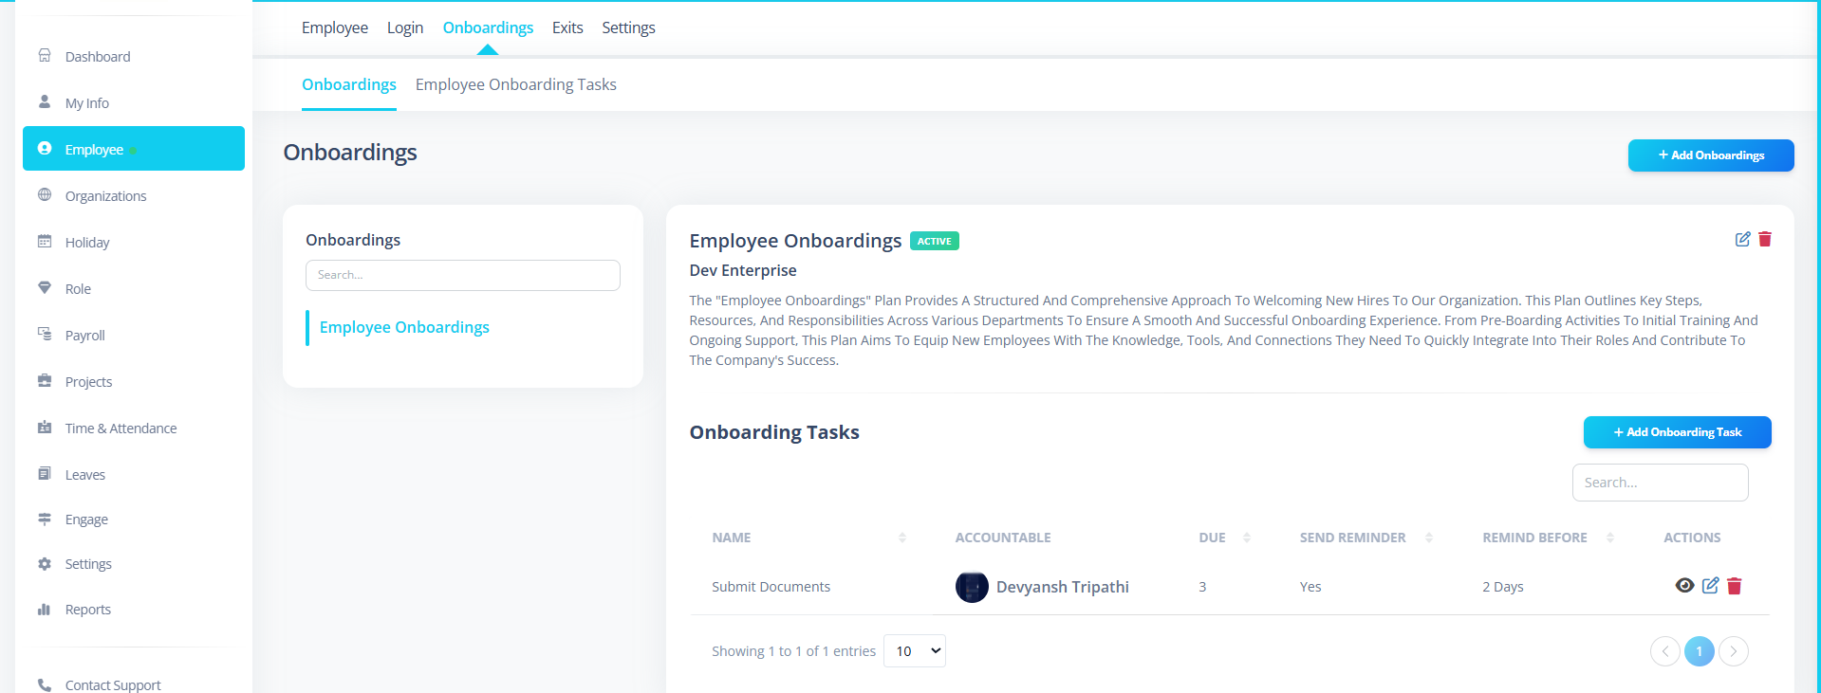Click the Add Onboarding Task button
The image size is (1821, 693).
[x=1678, y=432]
